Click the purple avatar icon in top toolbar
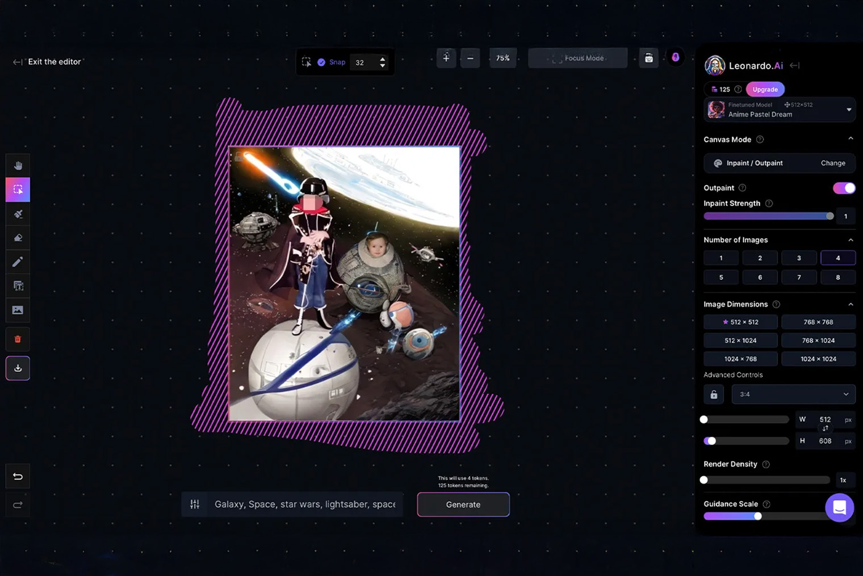The height and width of the screenshot is (576, 863). (675, 57)
